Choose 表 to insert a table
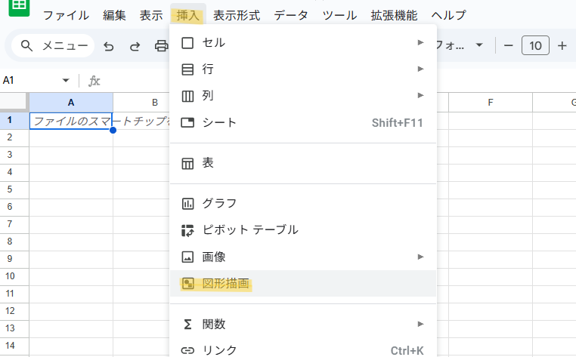 tap(303, 163)
